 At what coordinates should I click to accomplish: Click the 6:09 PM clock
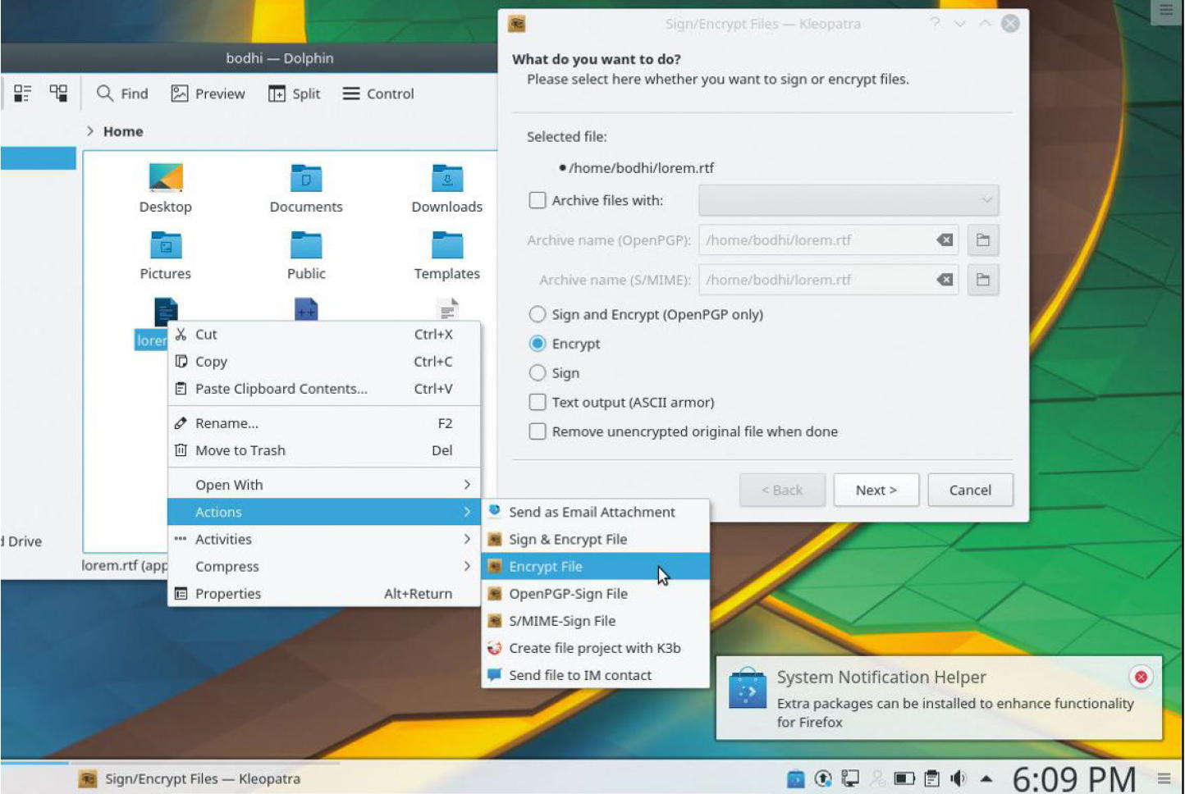pos(1074,778)
